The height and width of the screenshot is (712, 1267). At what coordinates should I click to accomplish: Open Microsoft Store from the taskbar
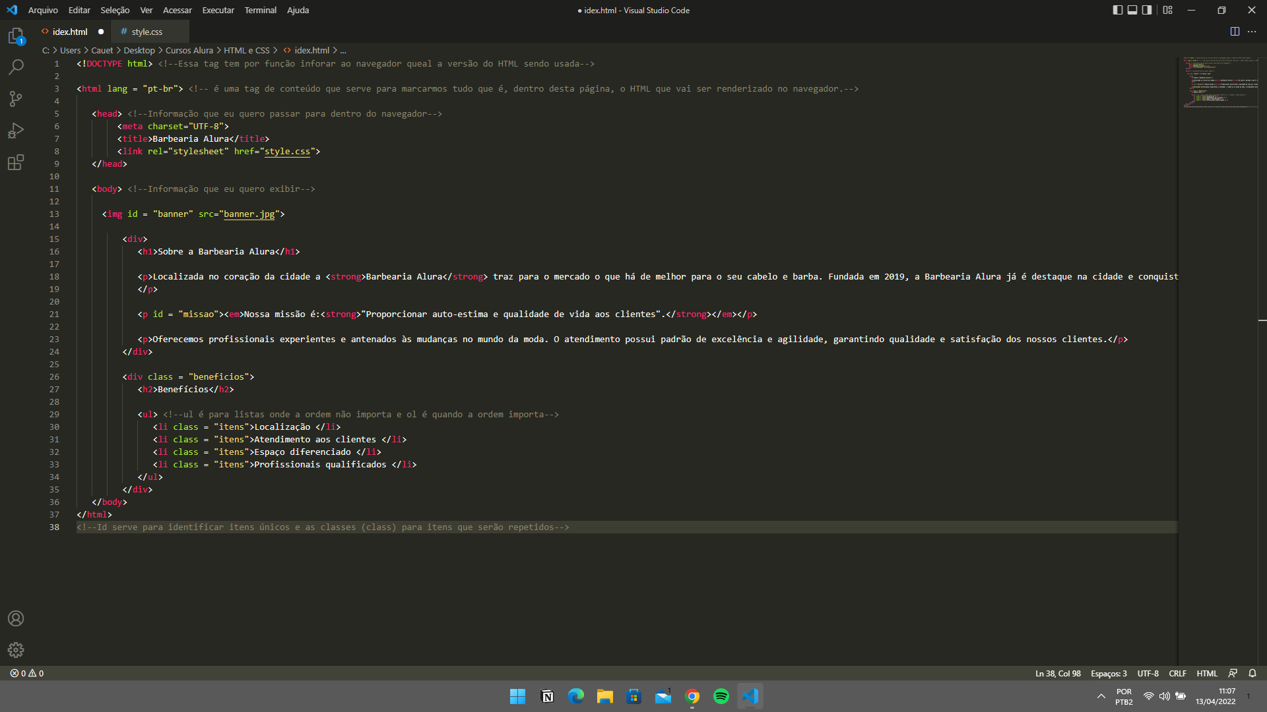tap(634, 696)
